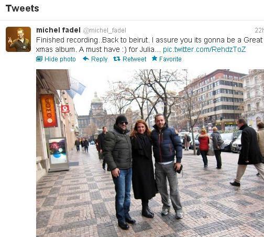
Task: Click the woman in red jacket
Action: (x=204, y=147)
